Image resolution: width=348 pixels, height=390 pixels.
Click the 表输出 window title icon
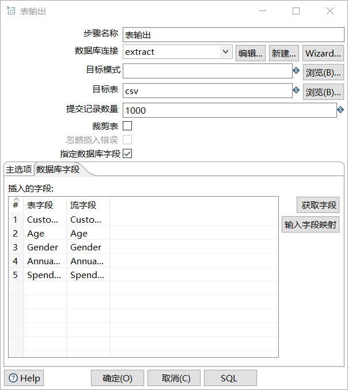[x=11, y=11]
